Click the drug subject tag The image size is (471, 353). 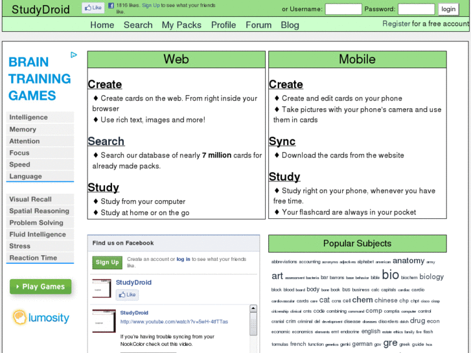click(417, 321)
